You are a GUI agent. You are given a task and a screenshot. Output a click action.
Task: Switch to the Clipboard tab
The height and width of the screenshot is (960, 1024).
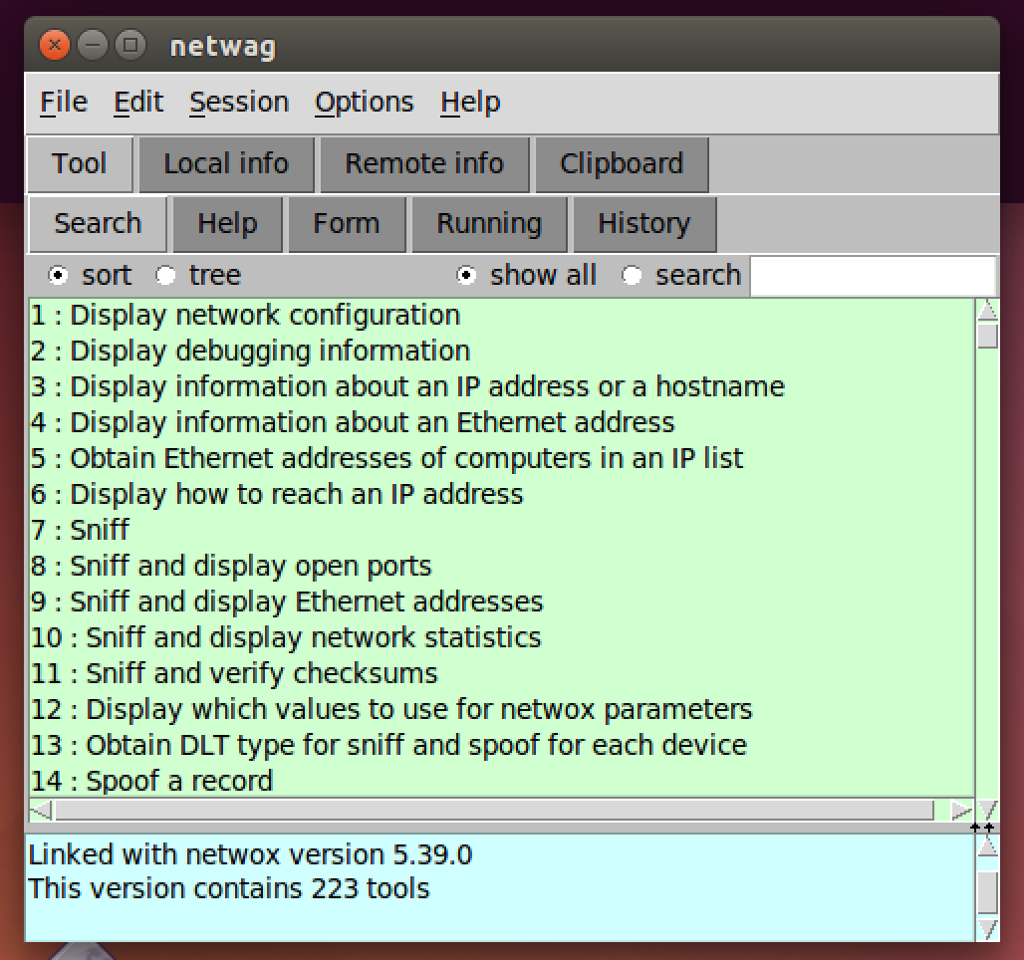[622, 164]
